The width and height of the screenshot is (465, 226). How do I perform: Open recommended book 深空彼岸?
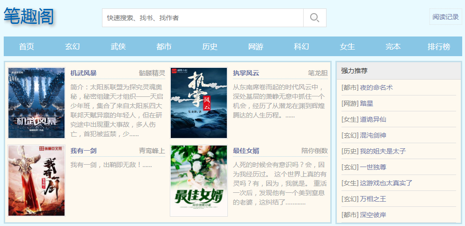(373, 215)
